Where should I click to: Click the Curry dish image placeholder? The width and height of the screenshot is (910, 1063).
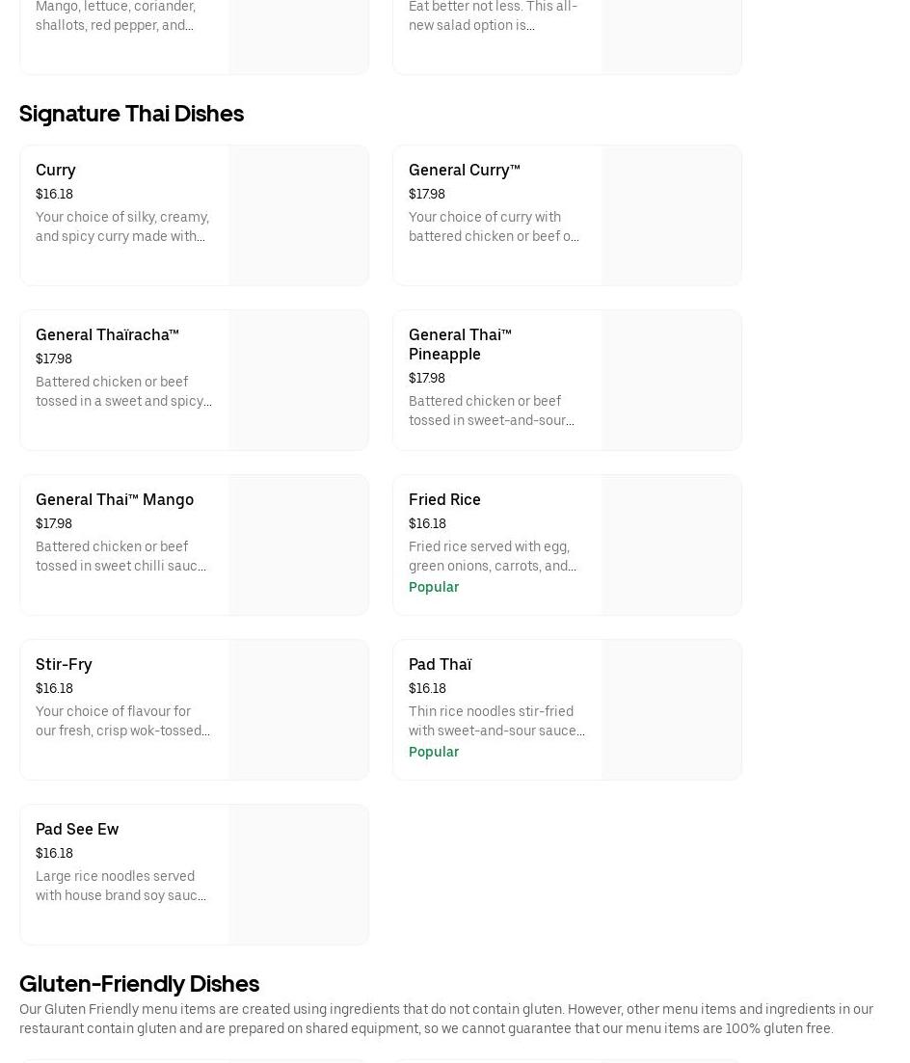pos(299,216)
